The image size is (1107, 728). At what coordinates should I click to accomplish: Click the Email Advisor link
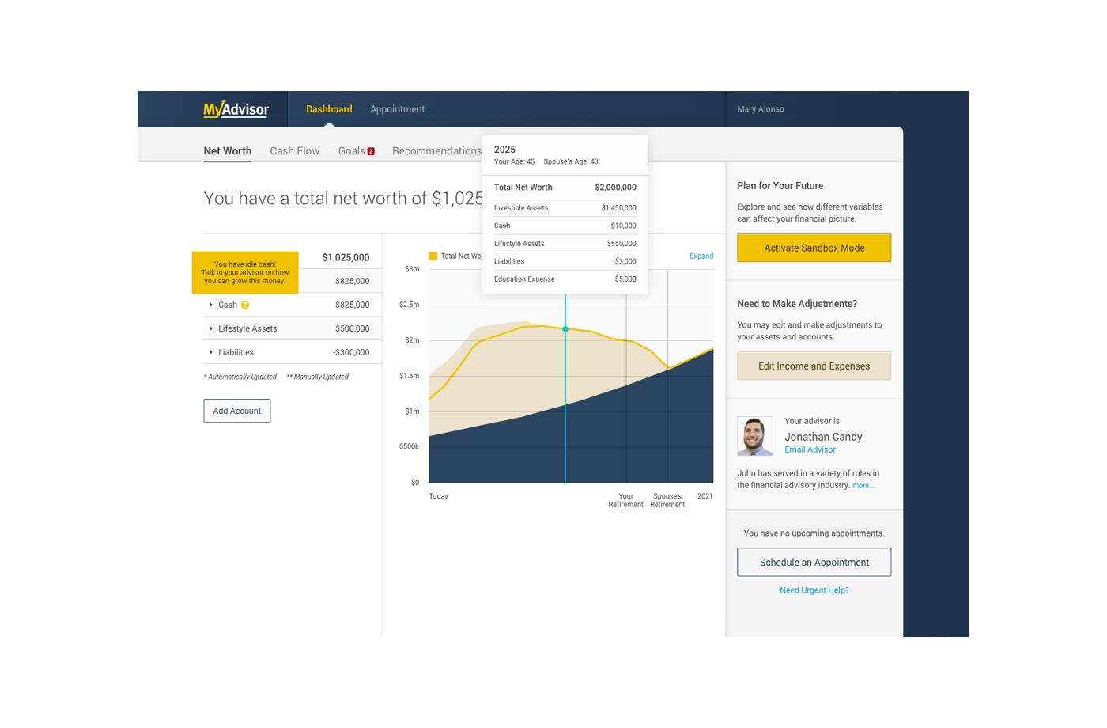pos(810,449)
